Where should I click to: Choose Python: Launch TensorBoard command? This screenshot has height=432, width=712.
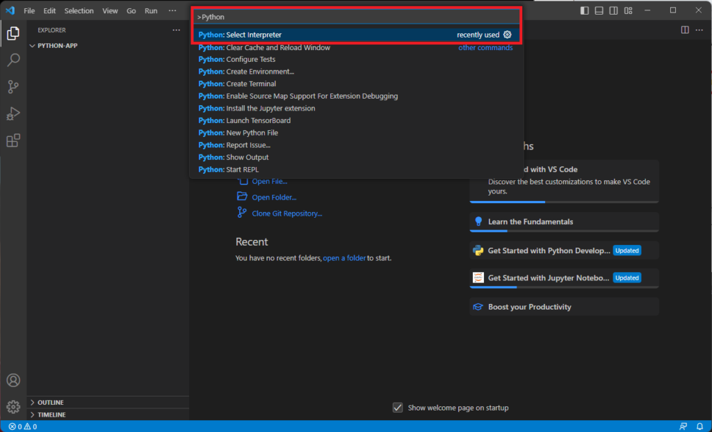(x=357, y=121)
